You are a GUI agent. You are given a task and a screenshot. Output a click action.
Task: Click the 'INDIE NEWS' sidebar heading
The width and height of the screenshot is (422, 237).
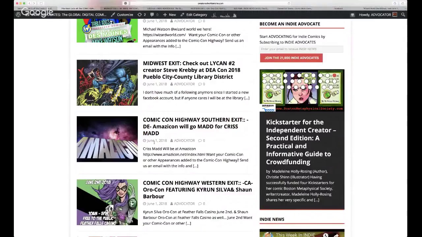click(x=272, y=220)
